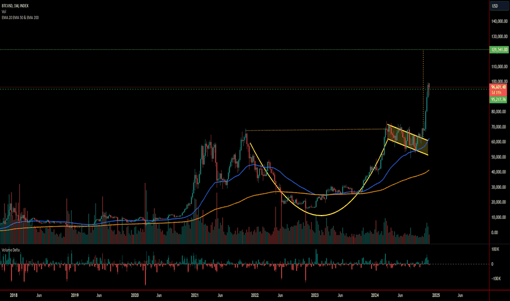Click the 50,000.00 price axis label

(x=499, y=157)
